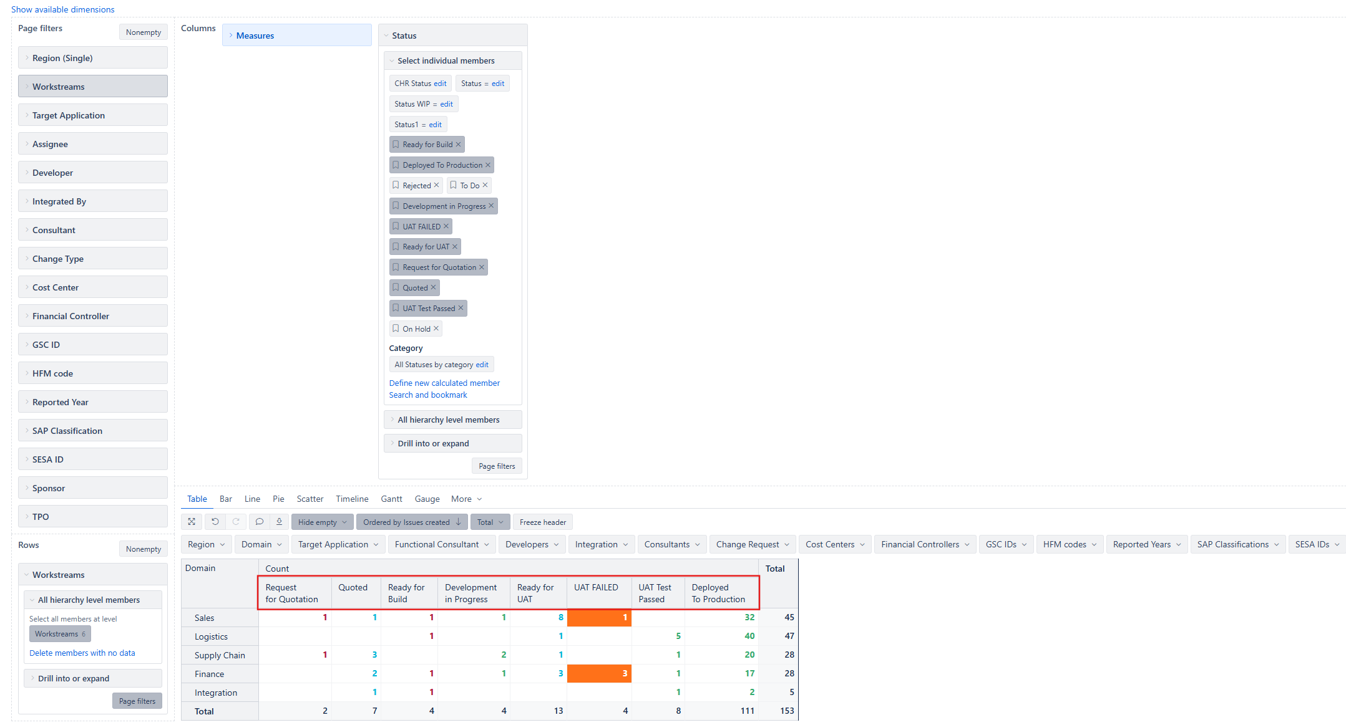Toggle Nonempty for Page filters
Viewport: 1346px width, 725px height.
tap(143, 32)
